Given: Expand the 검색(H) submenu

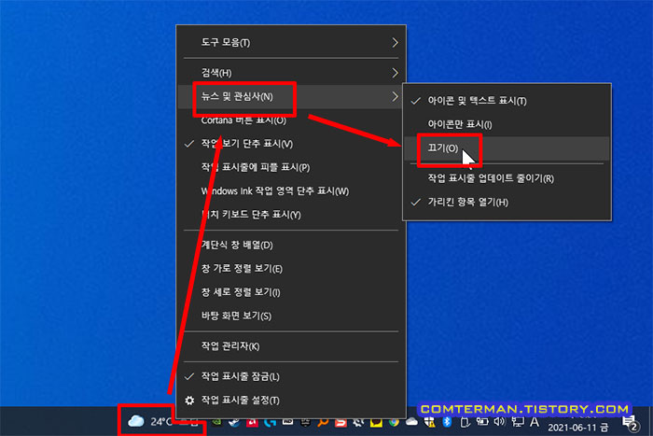Looking at the screenshot, I should (x=291, y=73).
